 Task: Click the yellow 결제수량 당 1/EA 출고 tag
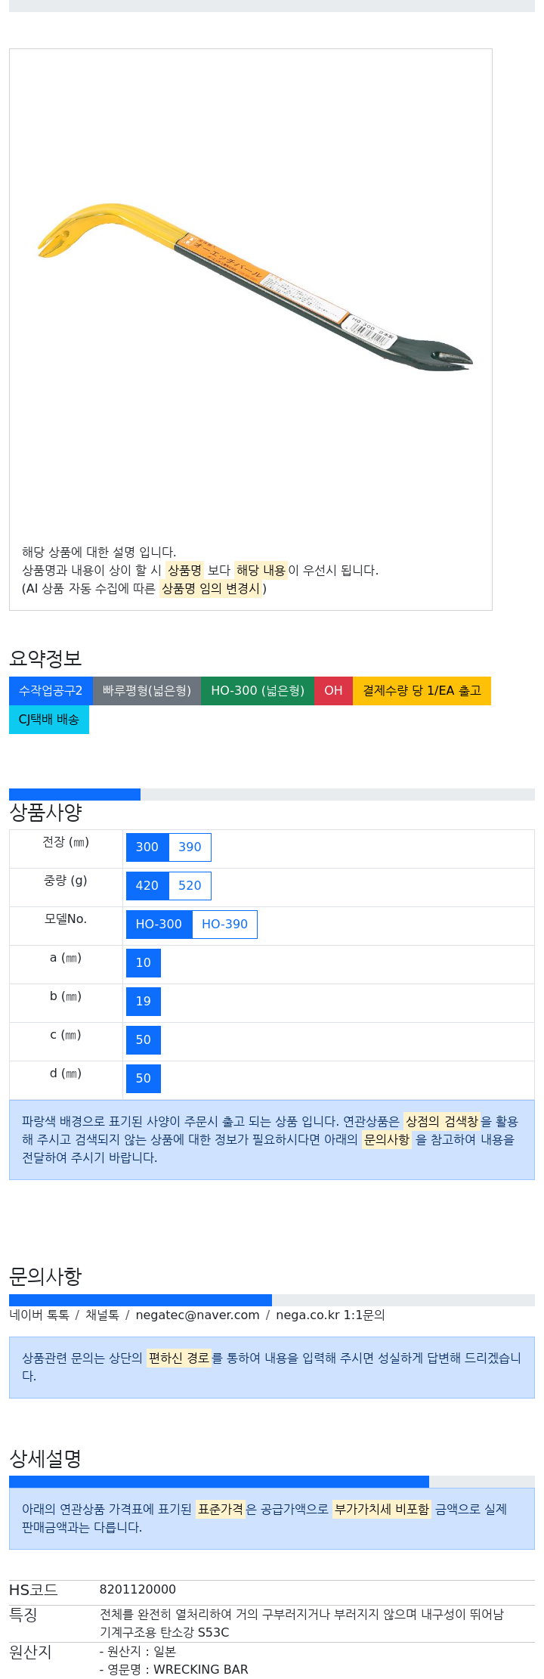pyautogui.click(x=422, y=691)
